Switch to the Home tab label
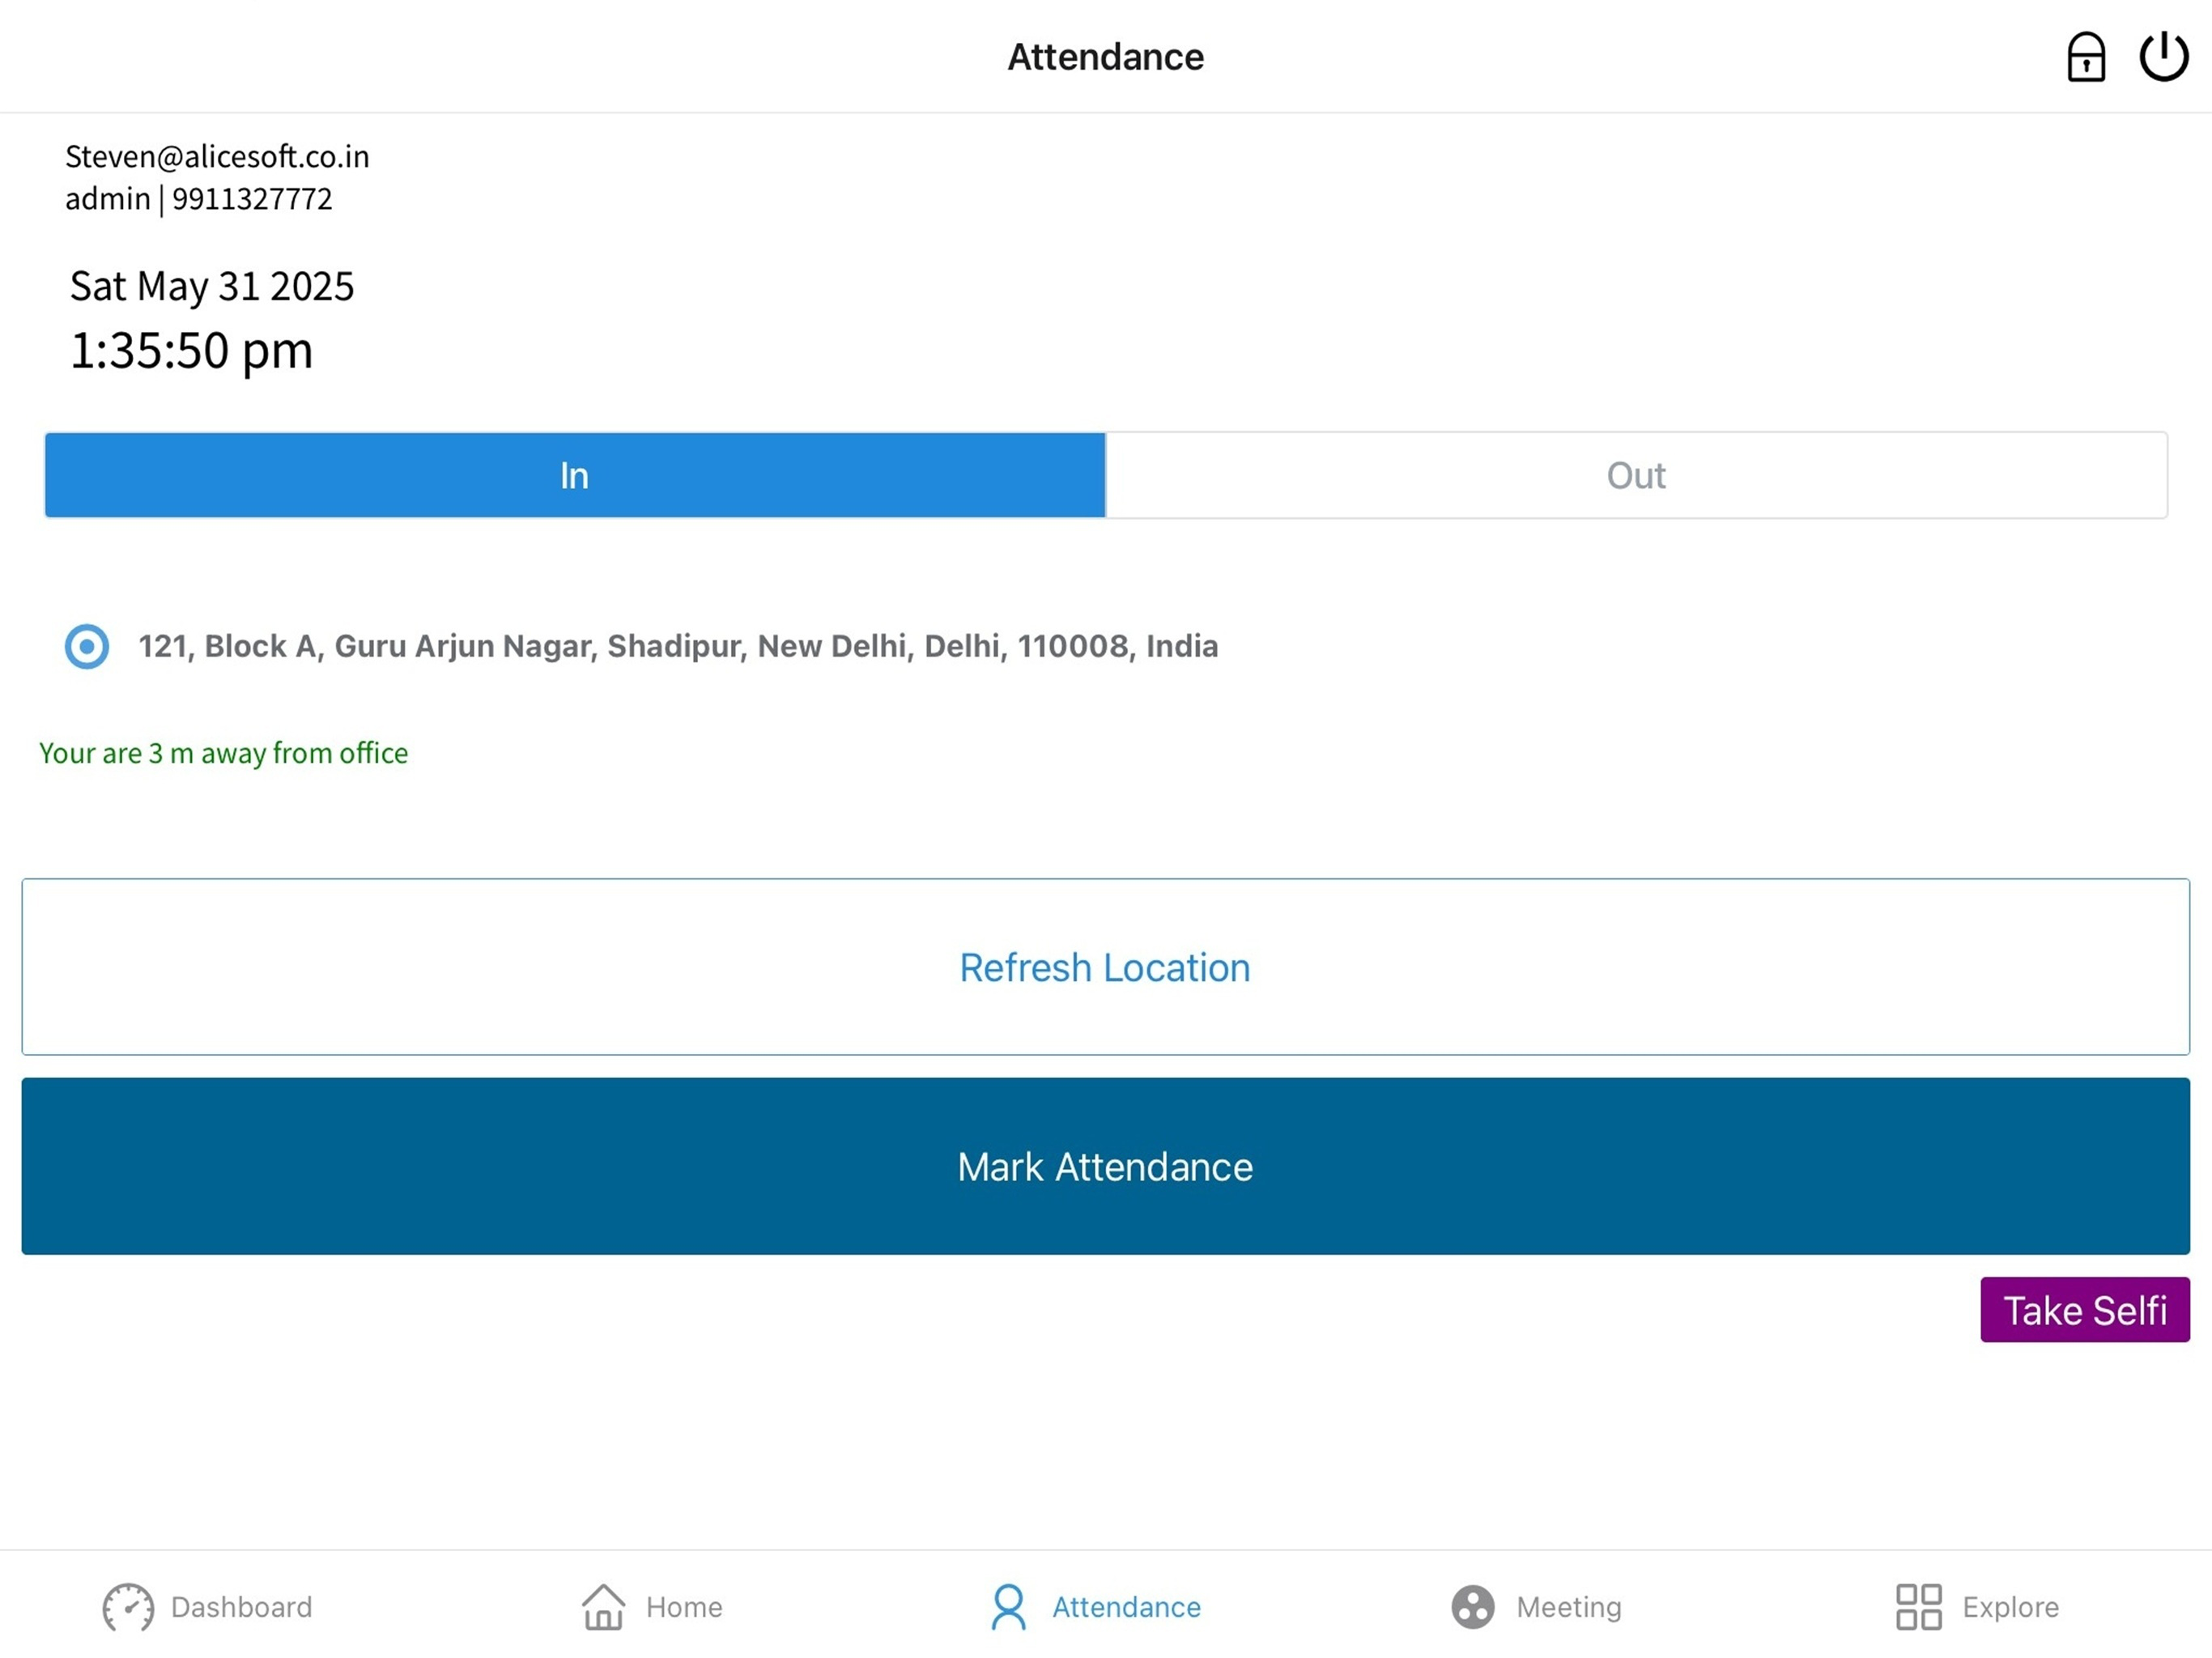Viewport: 2212px width, 1658px height. [684, 1607]
